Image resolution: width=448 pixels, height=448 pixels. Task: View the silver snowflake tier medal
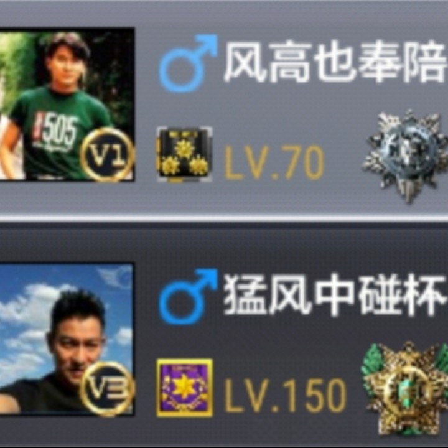405,157
